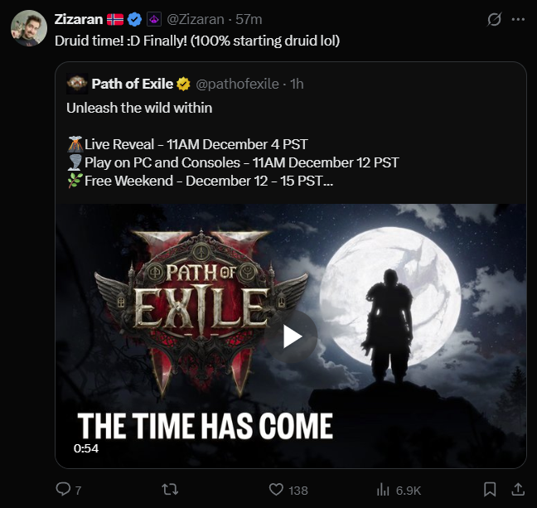This screenshot has width=537, height=508.
Task: Bookmark this post
Action: click(x=491, y=490)
